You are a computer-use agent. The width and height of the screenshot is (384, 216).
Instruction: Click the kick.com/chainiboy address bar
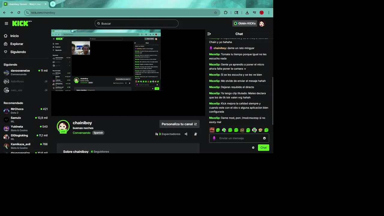(x=121, y=13)
